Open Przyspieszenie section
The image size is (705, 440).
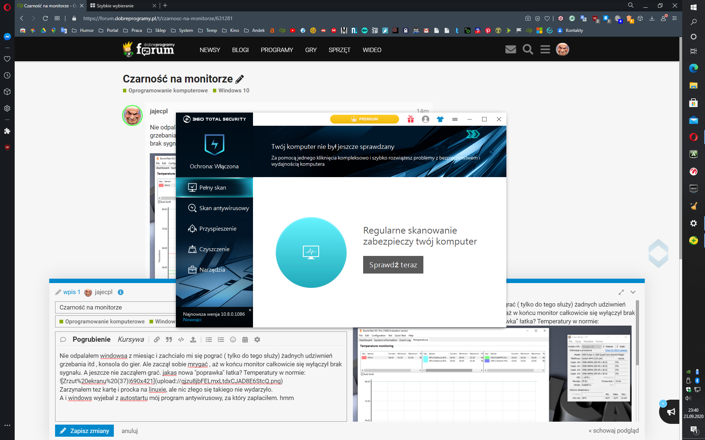click(x=214, y=228)
